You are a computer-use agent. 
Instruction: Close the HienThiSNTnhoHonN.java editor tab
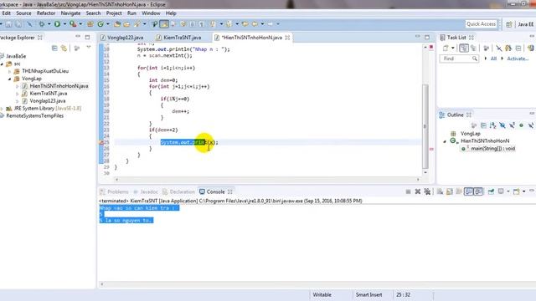pyautogui.click(x=287, y=38)
